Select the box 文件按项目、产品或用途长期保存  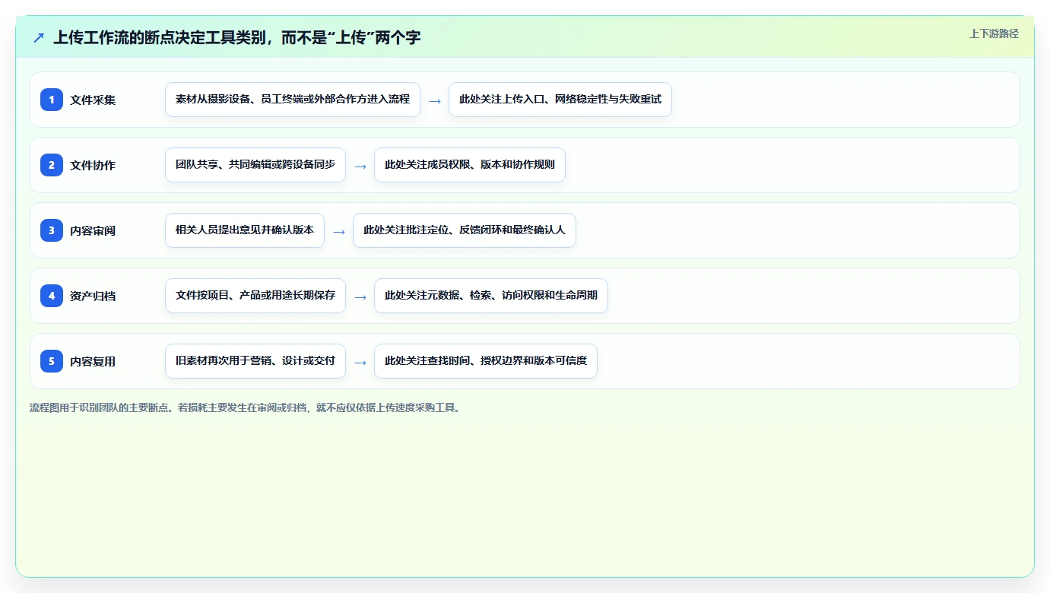click(255, 296)
